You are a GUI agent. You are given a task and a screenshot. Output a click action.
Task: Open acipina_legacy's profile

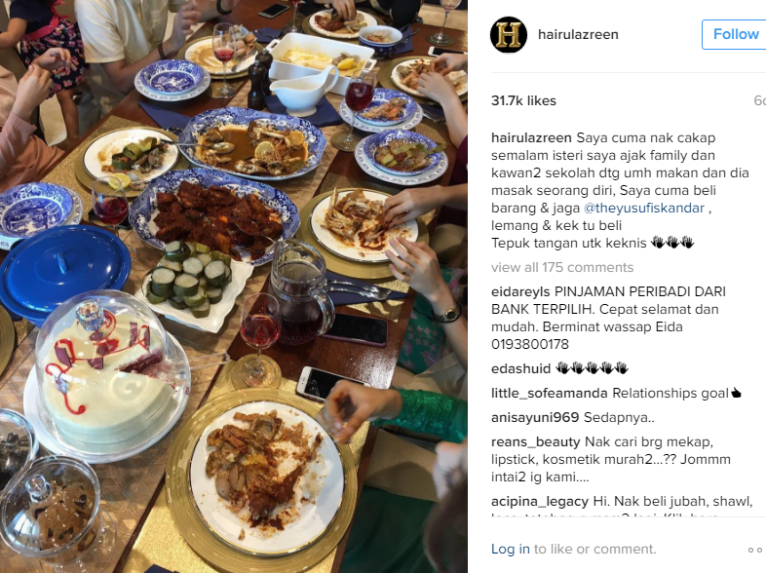(x=540, y=502)
